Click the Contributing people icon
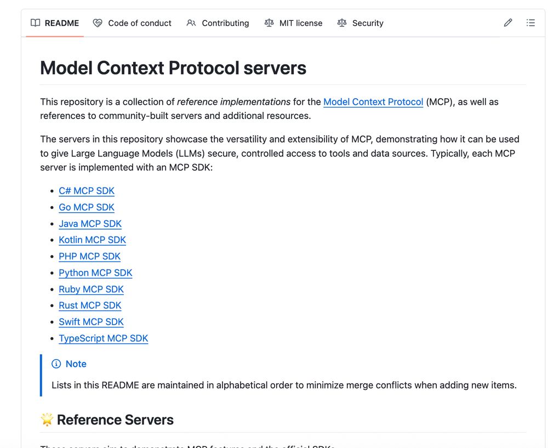The width and height of the screenshot is (548, 448). 191,23
